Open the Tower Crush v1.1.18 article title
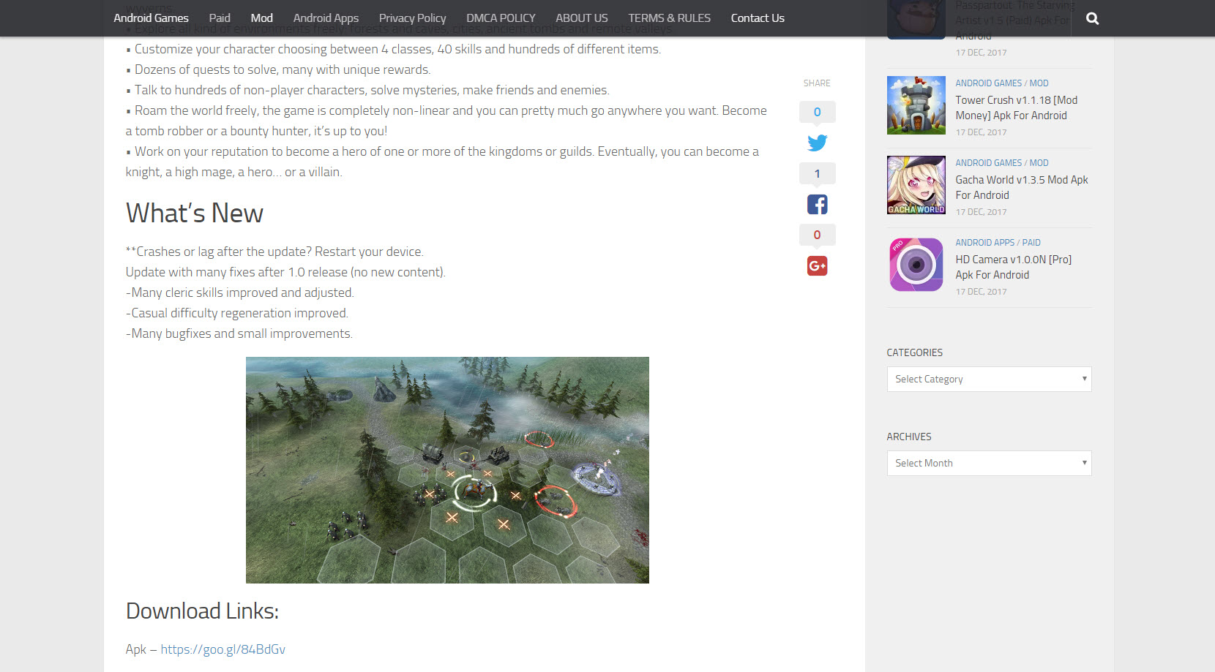Viewport: 1215px width, 672px height. (1016, 107)
